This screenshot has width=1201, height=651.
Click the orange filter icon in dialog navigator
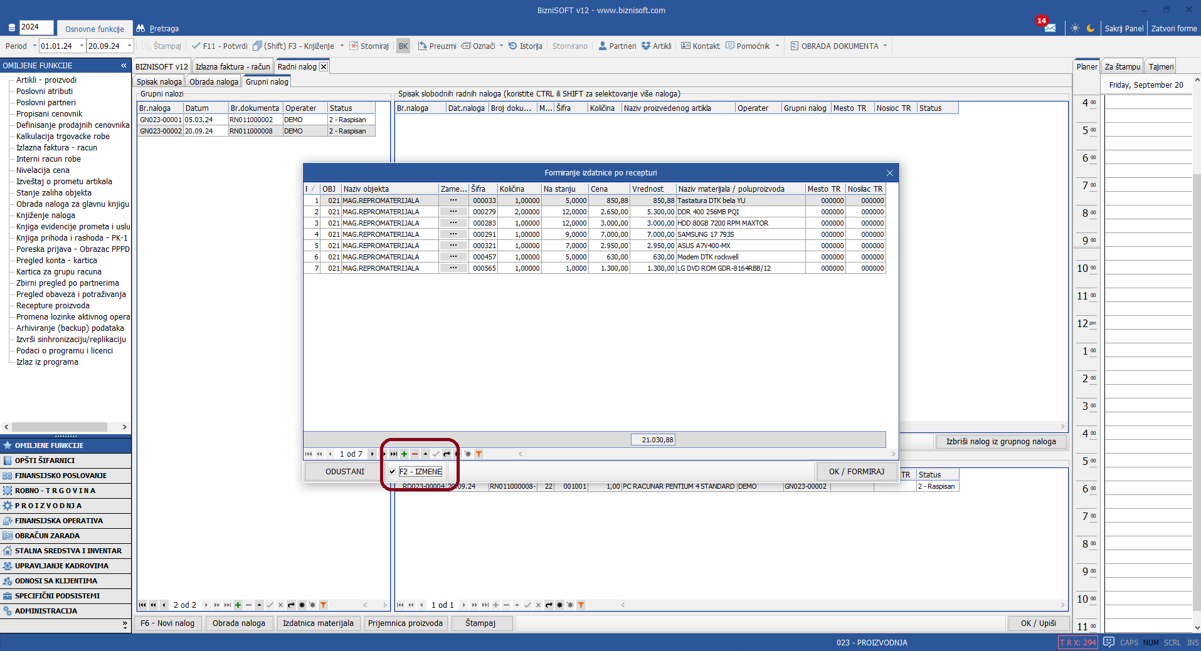(x=479, y=454)
